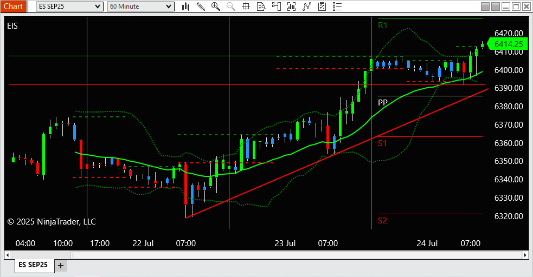Click the horizontal scrollbar thumb
Screen dimensions: 533x277
(x=297, y=255)
